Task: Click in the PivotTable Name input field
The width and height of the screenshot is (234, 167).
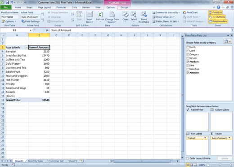Action: (x=10, y=17)
